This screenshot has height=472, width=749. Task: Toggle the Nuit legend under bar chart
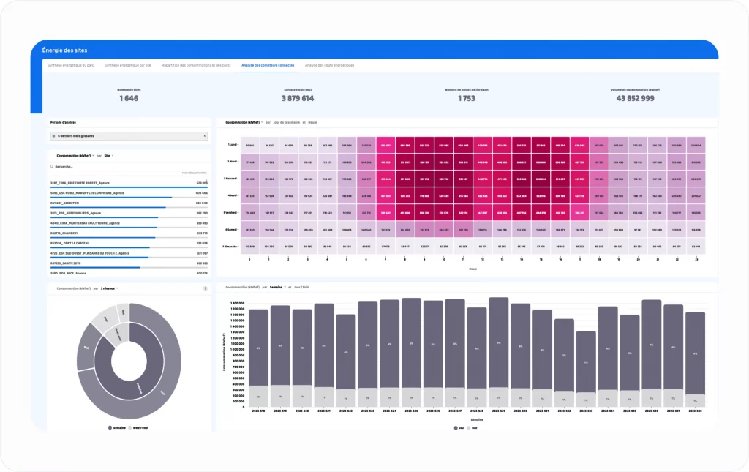474,427
